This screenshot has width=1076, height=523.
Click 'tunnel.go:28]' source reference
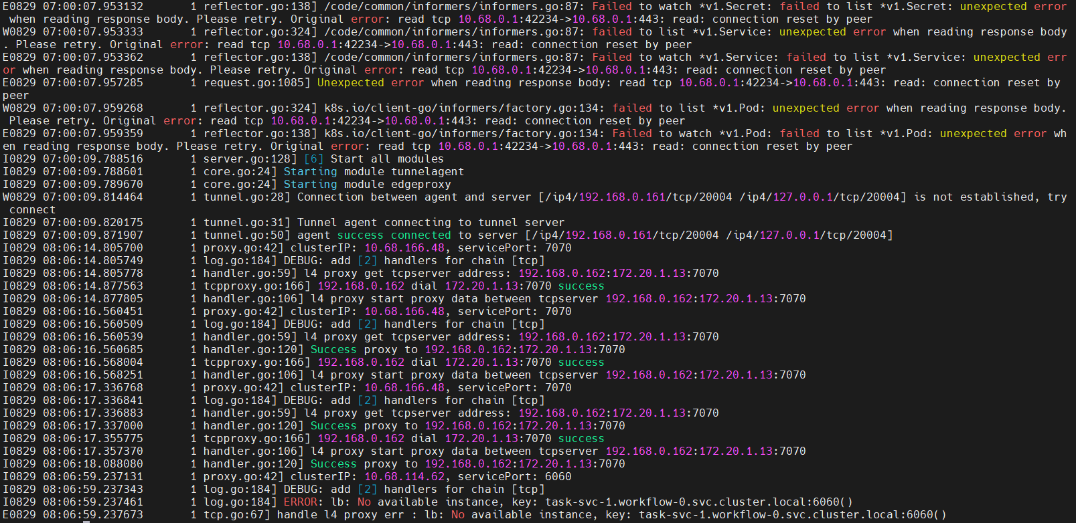(247, 197)
